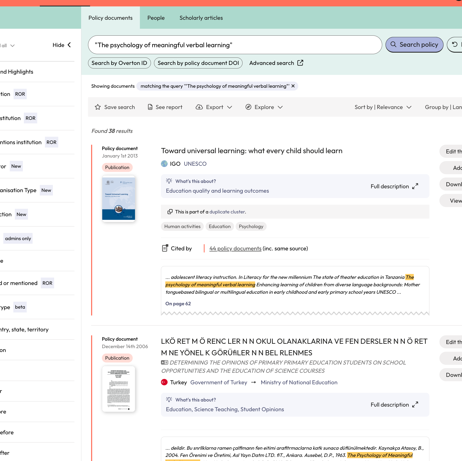
Task: Open Toward Universal Learning cover thumbnail
Action: 119,199
